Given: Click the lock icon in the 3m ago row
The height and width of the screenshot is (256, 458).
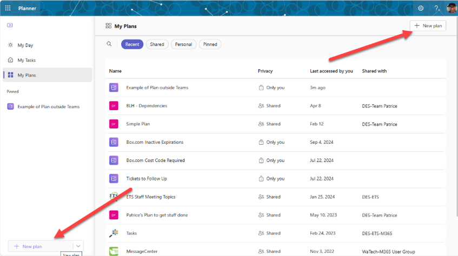Looking at the screenshot, I should [261, 87].
